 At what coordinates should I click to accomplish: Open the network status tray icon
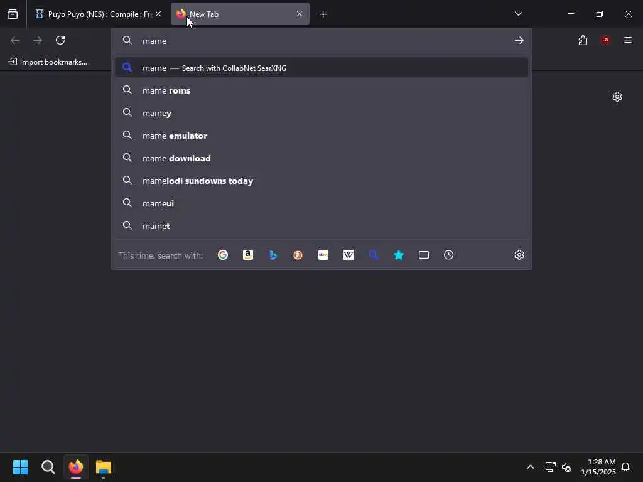tap(550, 467)
